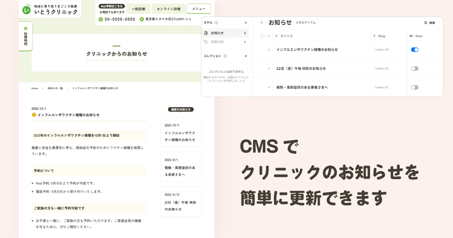Switch to オンライン診療
The image size is (453, 238).
[x=168, y=8]
